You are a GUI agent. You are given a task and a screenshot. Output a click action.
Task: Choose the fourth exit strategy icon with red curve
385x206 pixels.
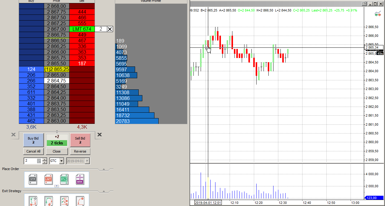tap(80, 201)
